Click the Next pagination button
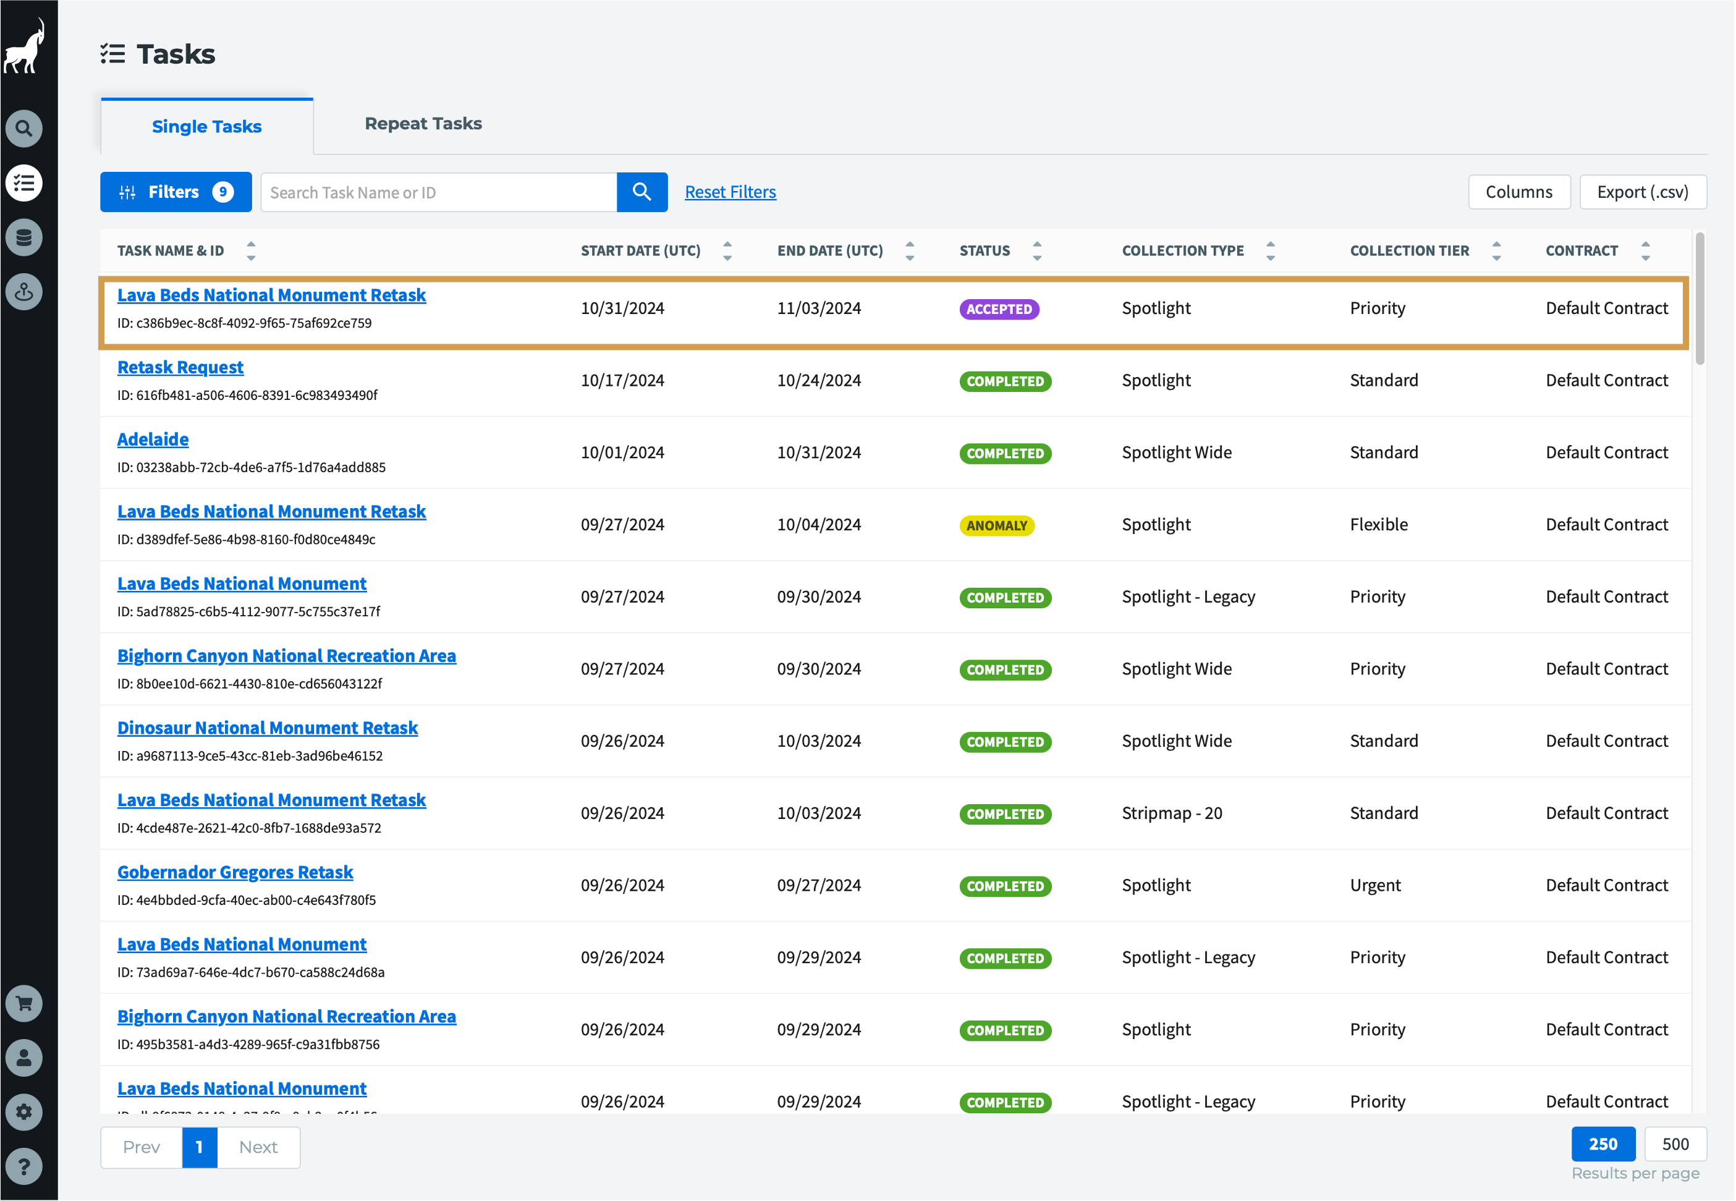 [x=259, y=1148]
